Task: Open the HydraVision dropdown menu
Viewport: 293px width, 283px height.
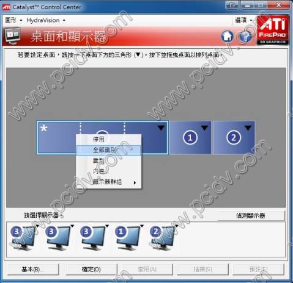Action: 46,20
